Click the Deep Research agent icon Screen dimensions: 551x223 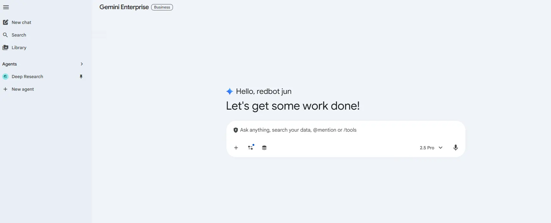[x=5, y=77]
